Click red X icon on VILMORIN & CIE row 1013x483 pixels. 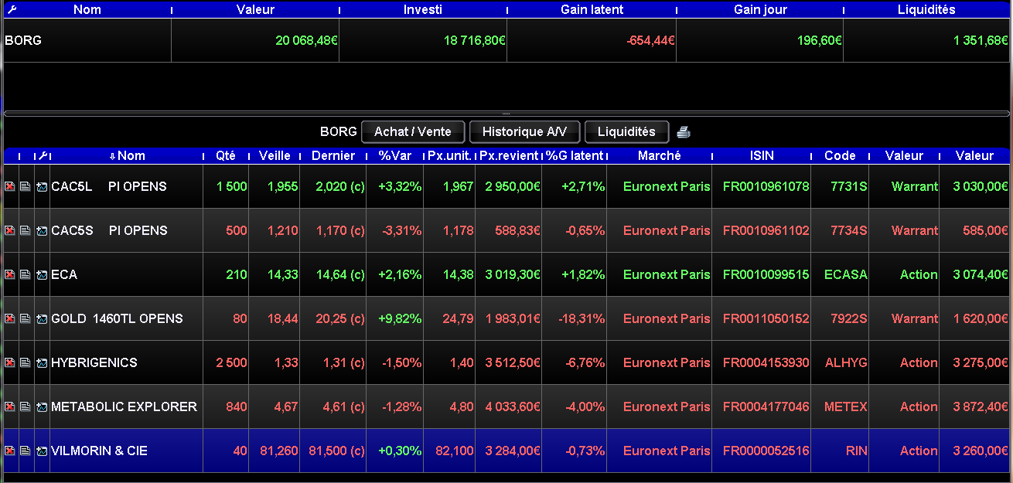10,451
